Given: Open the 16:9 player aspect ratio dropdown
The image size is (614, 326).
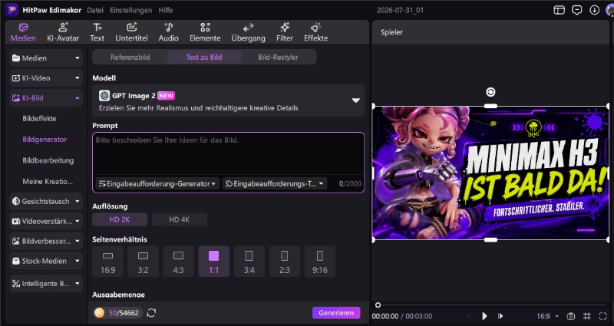Looking at the screenshot, I should 548,316.
